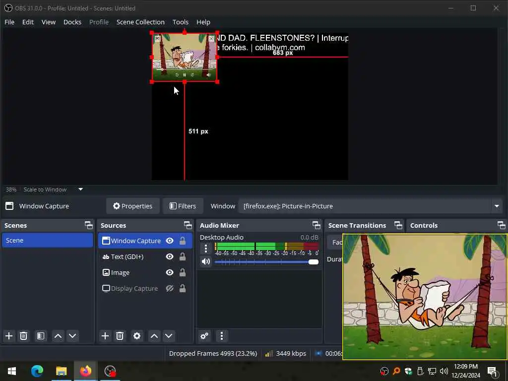Viewport: 508px width, 381px height.
Task: Move the source up
Action: coord(154,336)
